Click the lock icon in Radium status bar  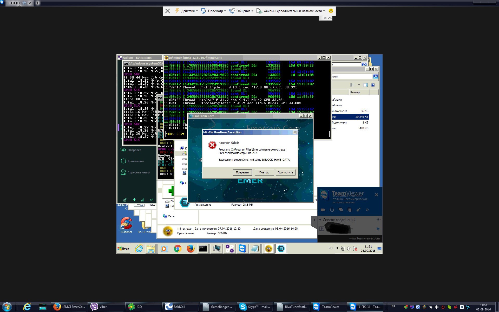[x=125, y=200]
